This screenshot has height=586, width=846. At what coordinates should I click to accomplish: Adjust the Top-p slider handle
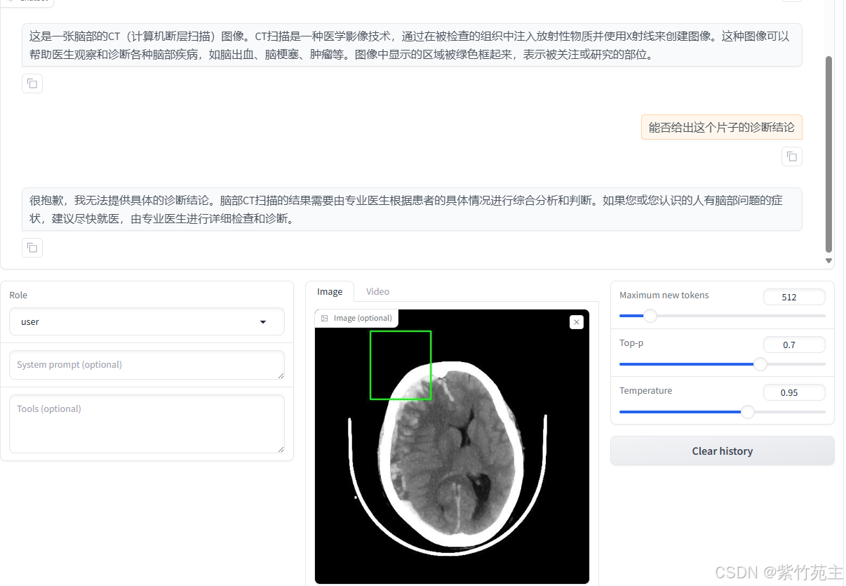pos(760,364)
